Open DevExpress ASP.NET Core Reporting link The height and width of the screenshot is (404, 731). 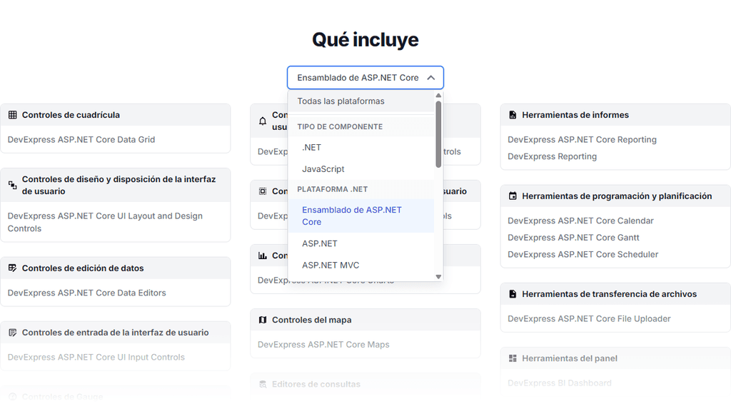tap(582, 139)
